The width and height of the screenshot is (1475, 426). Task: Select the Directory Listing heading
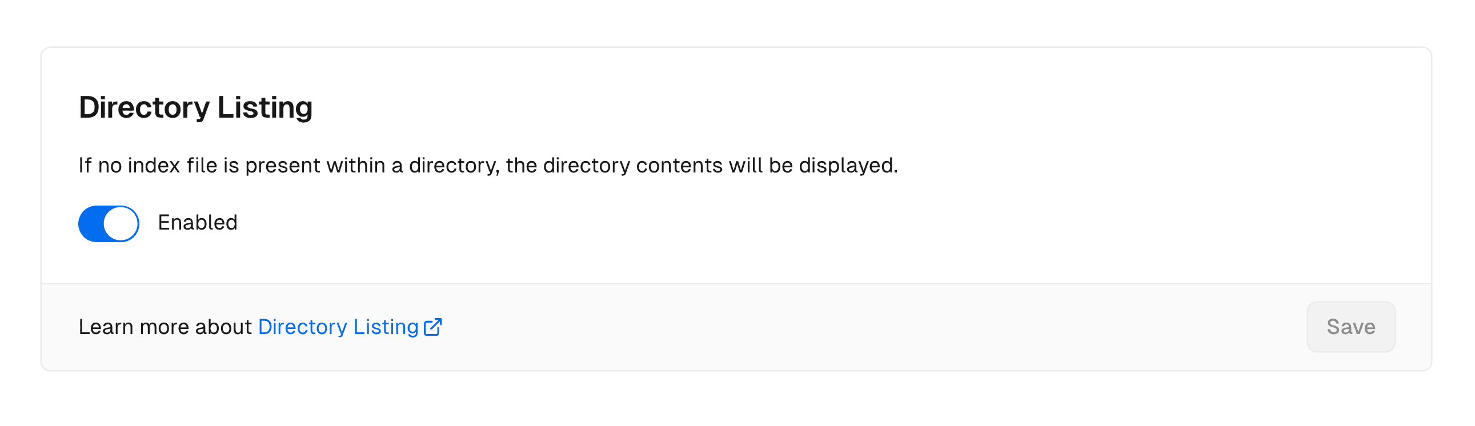pyautogui.click(x=196, y=106)
